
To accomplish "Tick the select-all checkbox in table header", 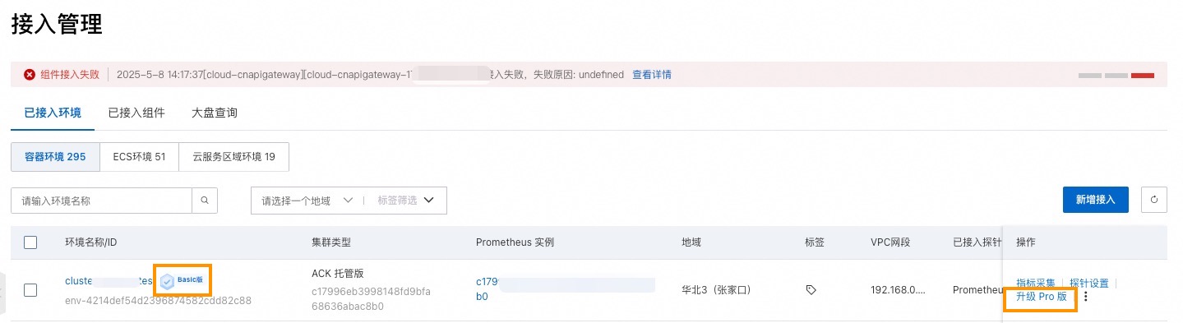I will (30, 242).
